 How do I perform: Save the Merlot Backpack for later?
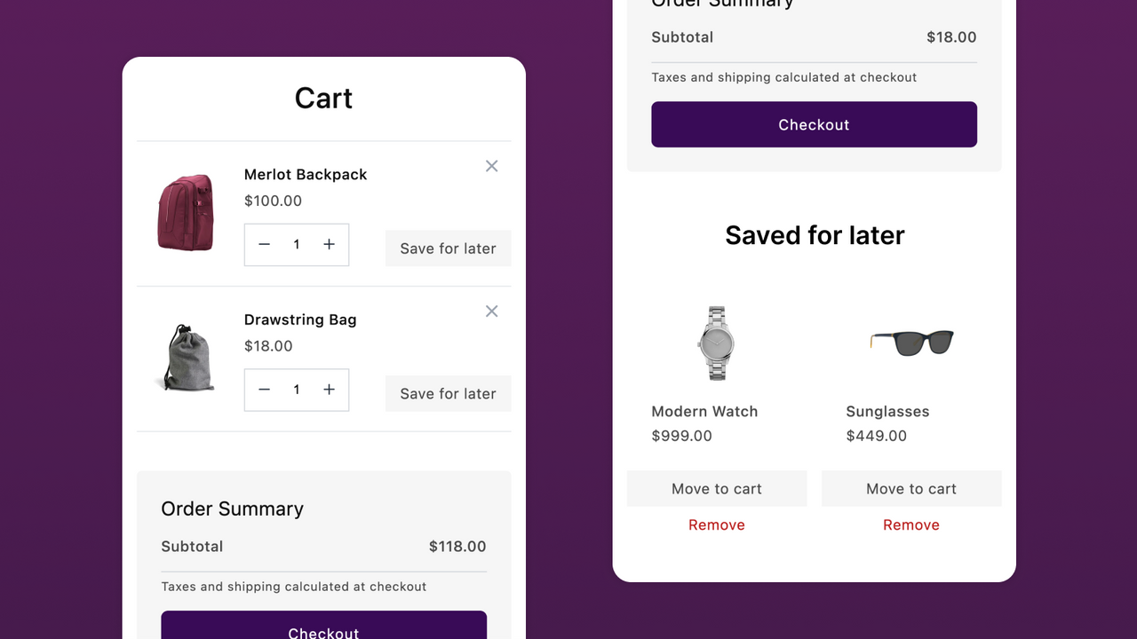point(448,248)
